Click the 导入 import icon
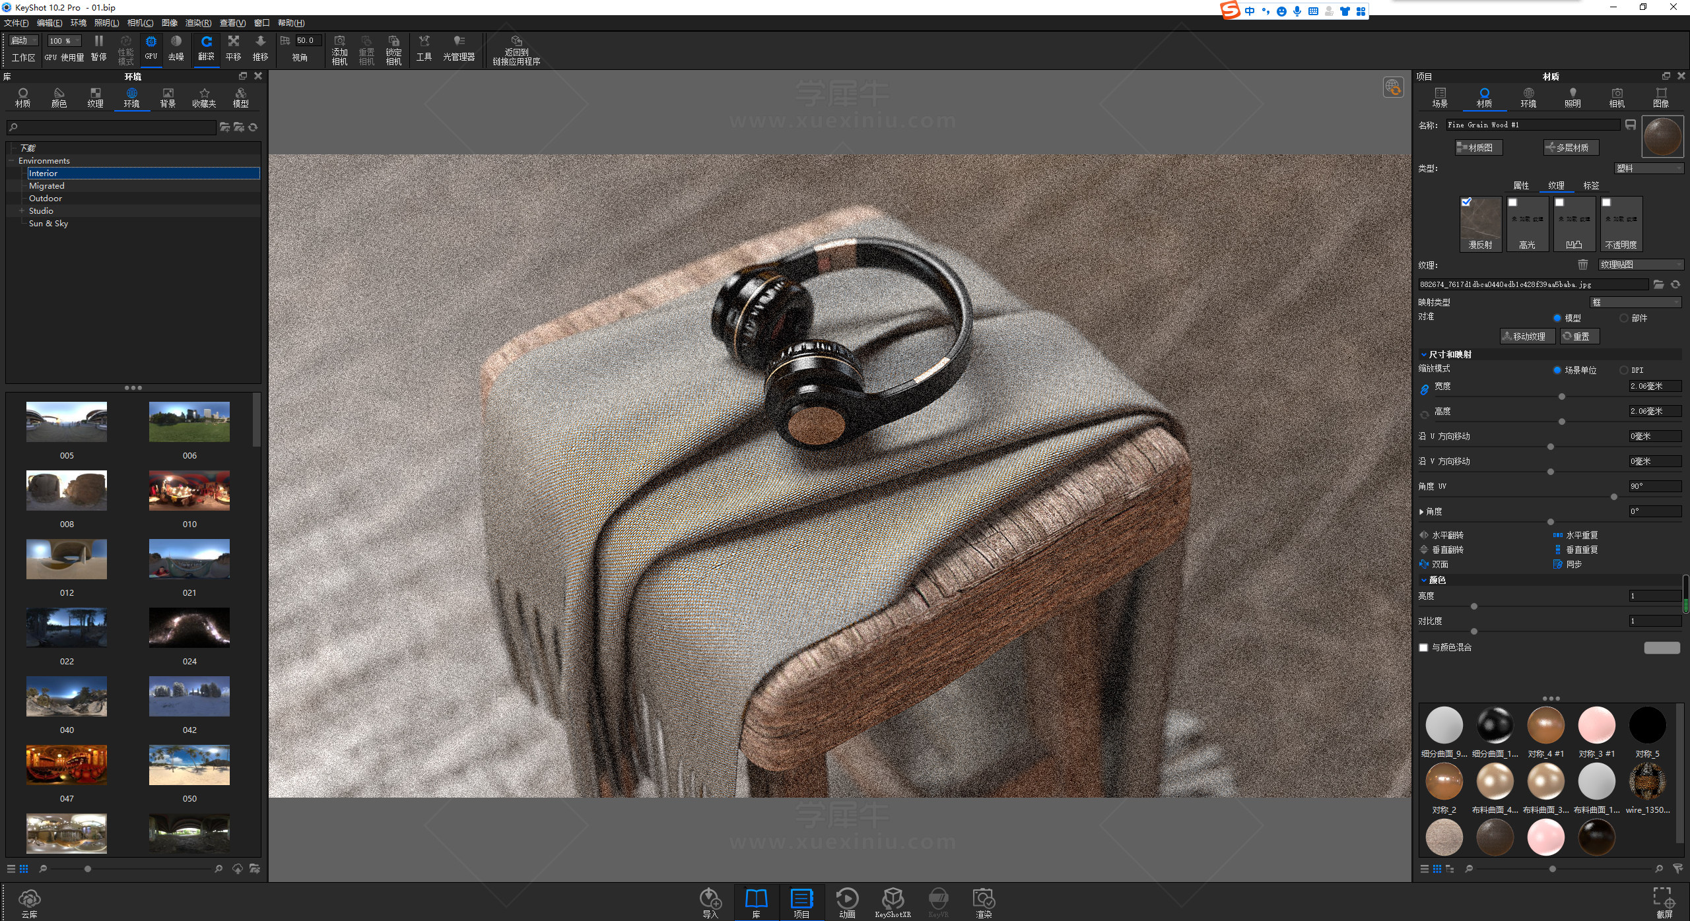Viewport: 1690px width, 921px height. [710, 903]
